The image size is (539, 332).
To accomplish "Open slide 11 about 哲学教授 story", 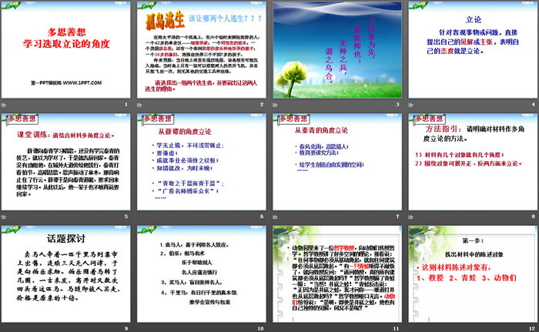I will (337, 274).
